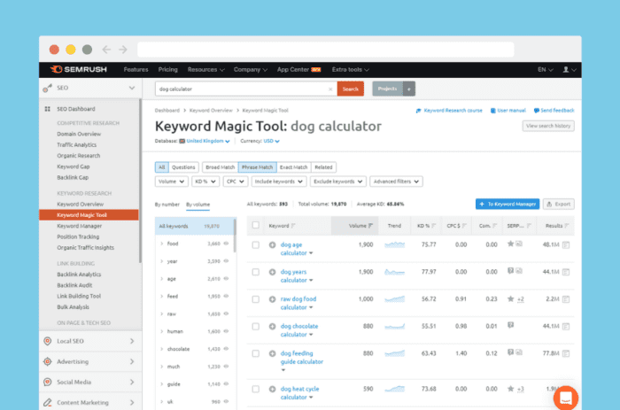This screenshot has width=620, height=410.
Task: Click the keyword groups list scrollbar
Action: click(235, 236)
